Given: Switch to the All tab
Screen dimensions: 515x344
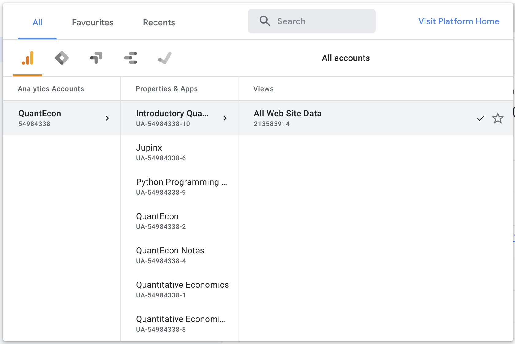Looking at the screenshot, I should 37,22.
